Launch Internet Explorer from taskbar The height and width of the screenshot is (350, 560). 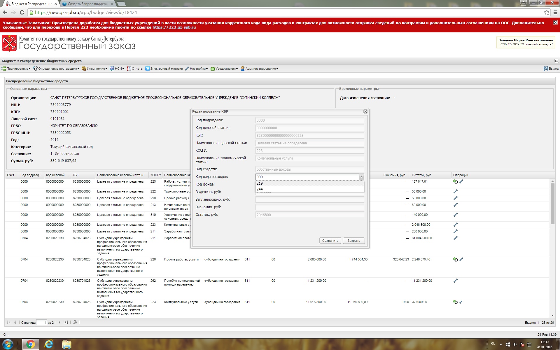tap(48, 344)
